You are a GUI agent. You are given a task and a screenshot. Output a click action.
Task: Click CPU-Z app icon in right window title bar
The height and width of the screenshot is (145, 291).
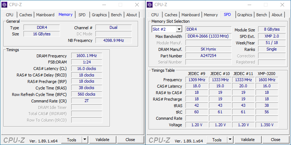click(150, 5)
